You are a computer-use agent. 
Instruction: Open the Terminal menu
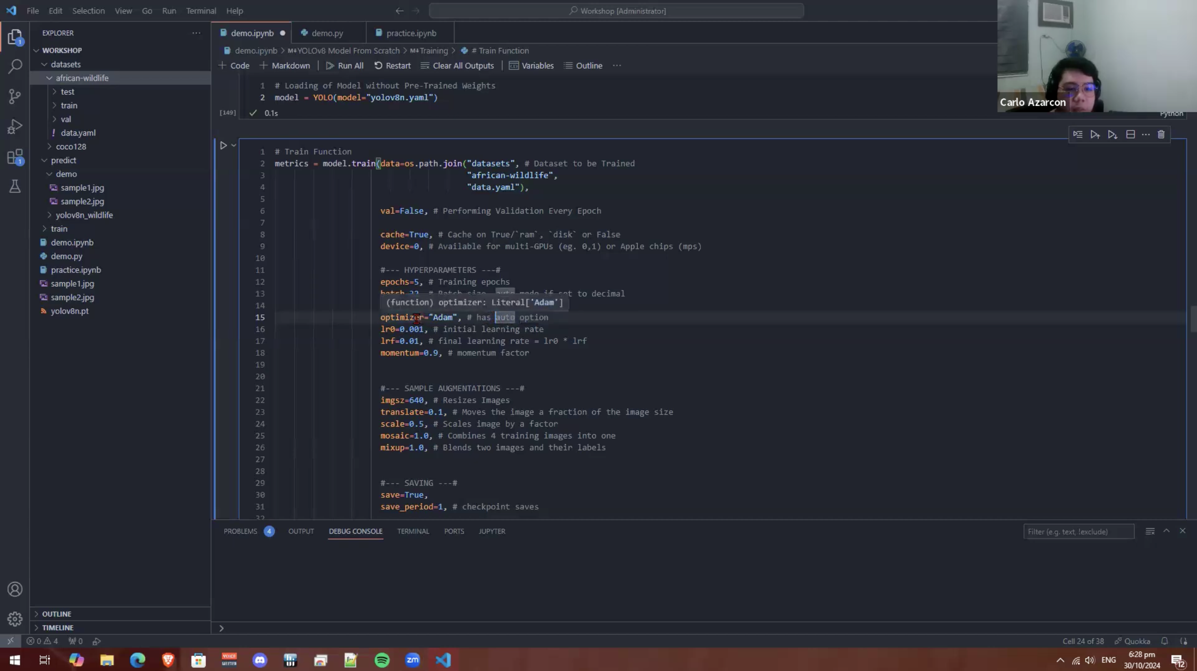click(201, 11)
